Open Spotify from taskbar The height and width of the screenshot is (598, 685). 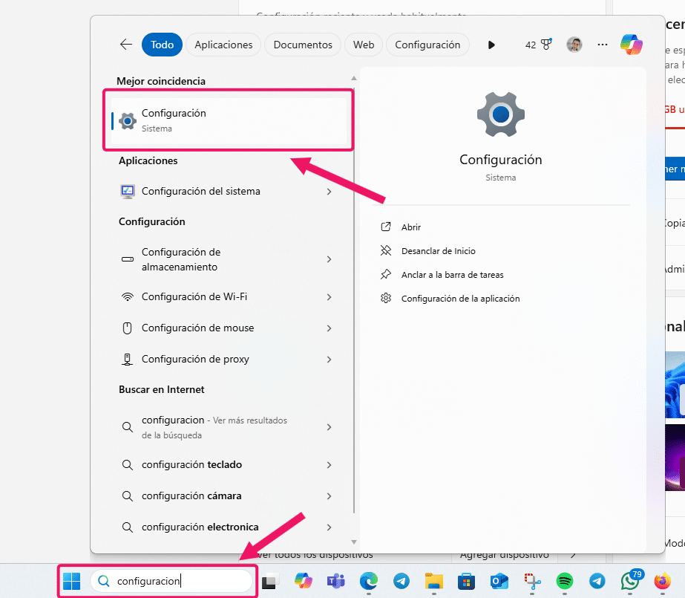click(565, 581)
